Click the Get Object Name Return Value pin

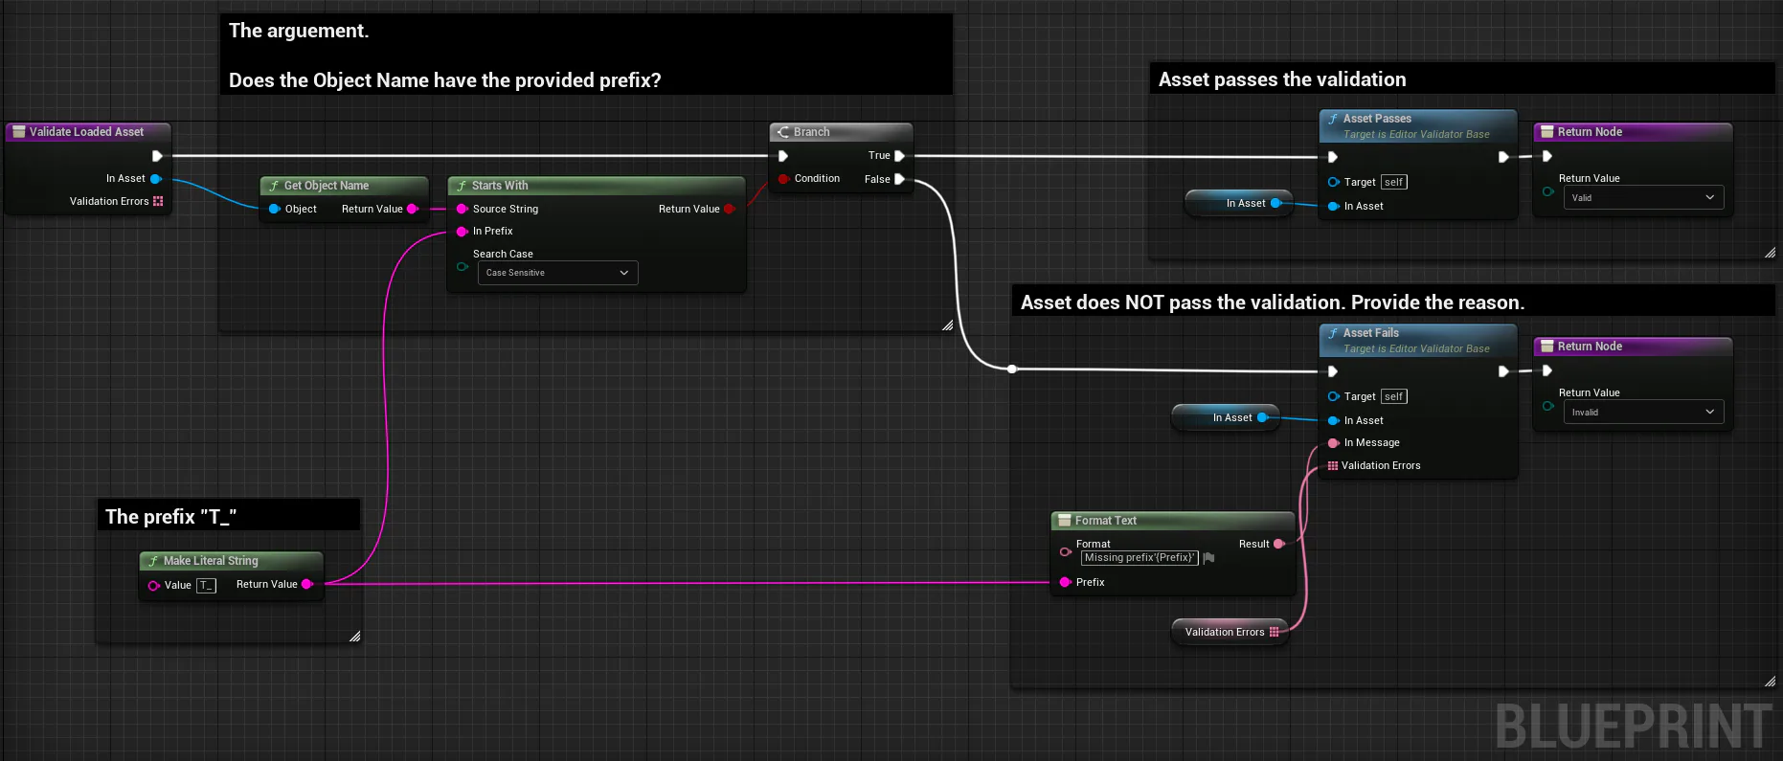412,209
